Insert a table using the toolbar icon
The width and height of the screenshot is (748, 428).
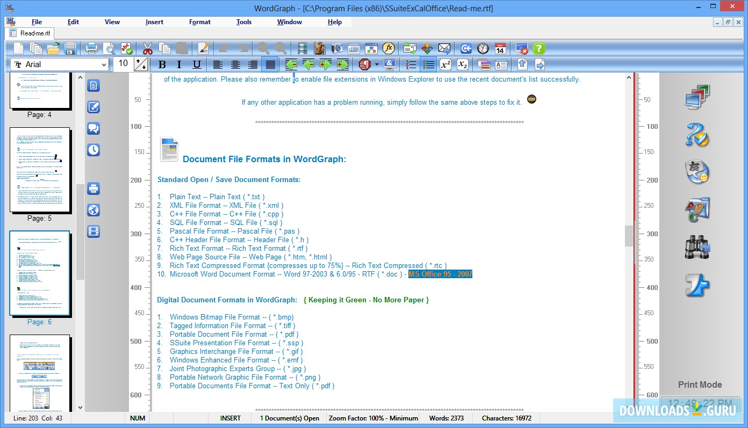tap(354, 48)
